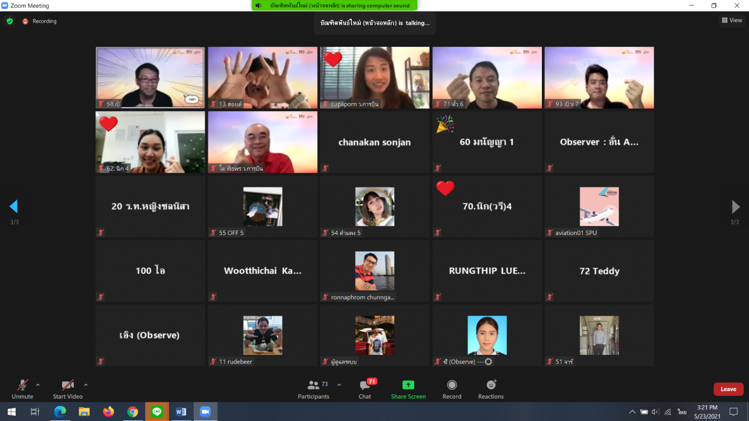This screenshot has height=421, width=749.
Task: Click the red Leave button
Action: [728, 389]
